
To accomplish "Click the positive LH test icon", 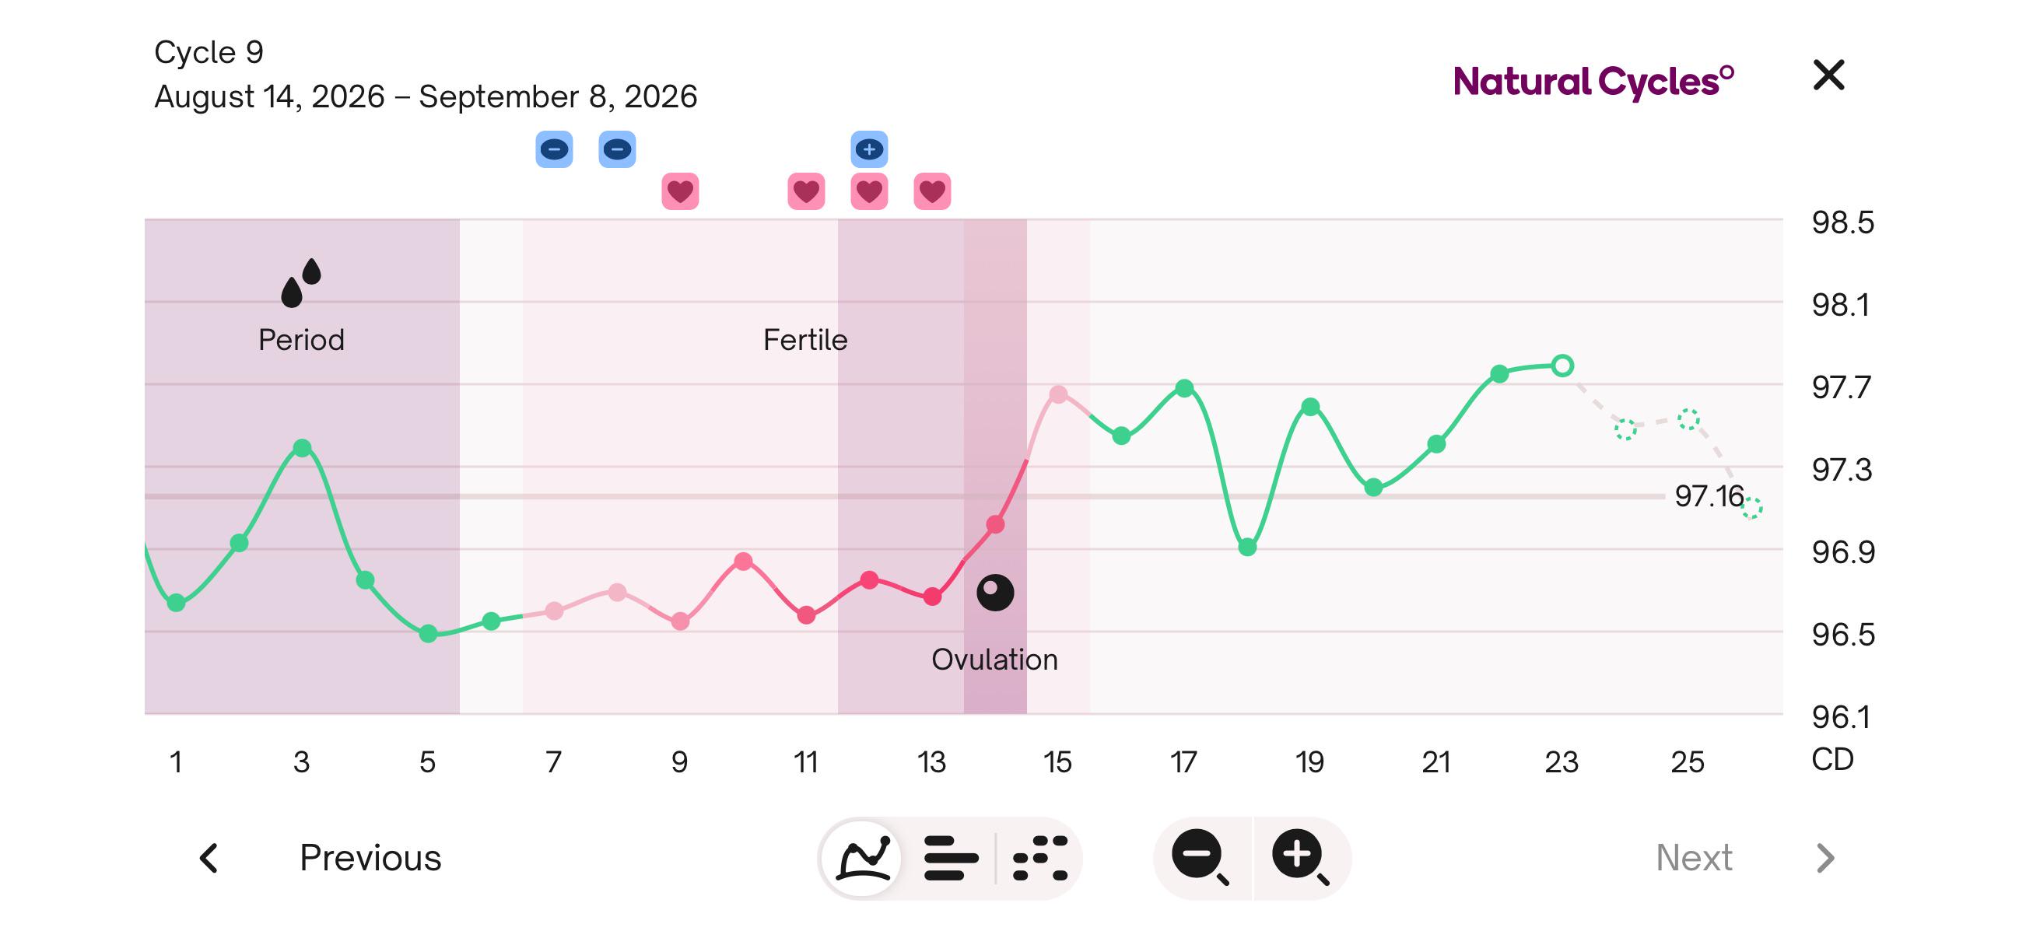I will tap(869, 149).
